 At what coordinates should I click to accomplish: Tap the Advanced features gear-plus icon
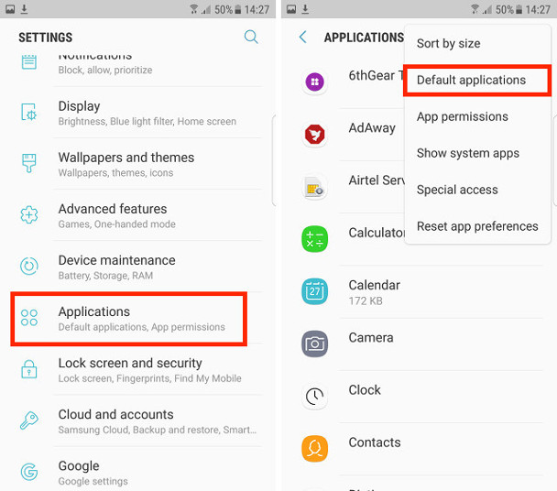pyautogui.click(x=28, y=214)
